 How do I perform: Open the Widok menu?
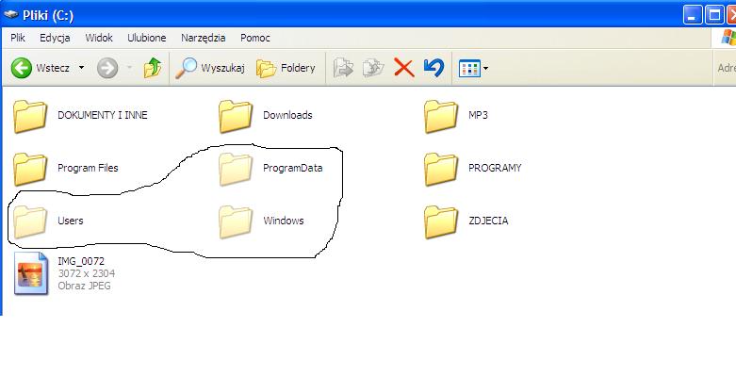(x=99, y=38)
